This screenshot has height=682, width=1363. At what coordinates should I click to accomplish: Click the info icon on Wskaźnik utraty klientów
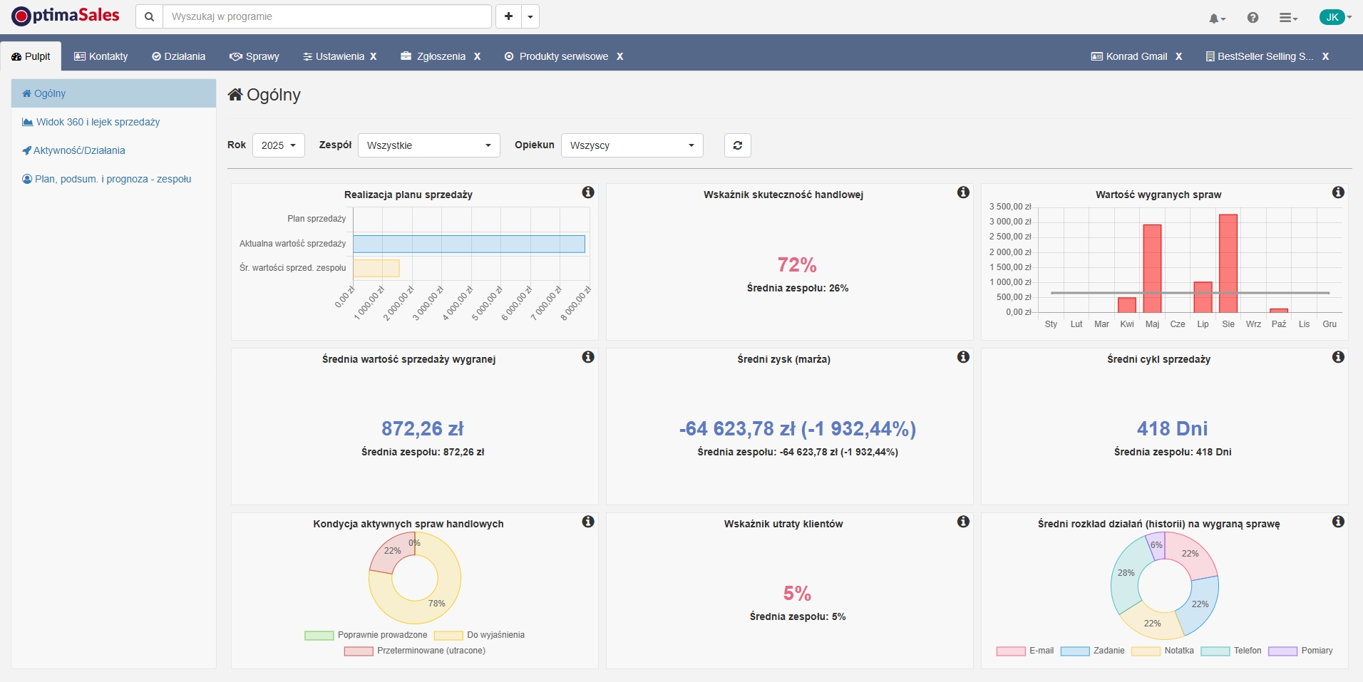point(963,522)
